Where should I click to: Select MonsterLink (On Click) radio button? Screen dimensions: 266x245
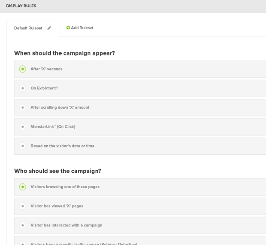(x=23, y=127)
